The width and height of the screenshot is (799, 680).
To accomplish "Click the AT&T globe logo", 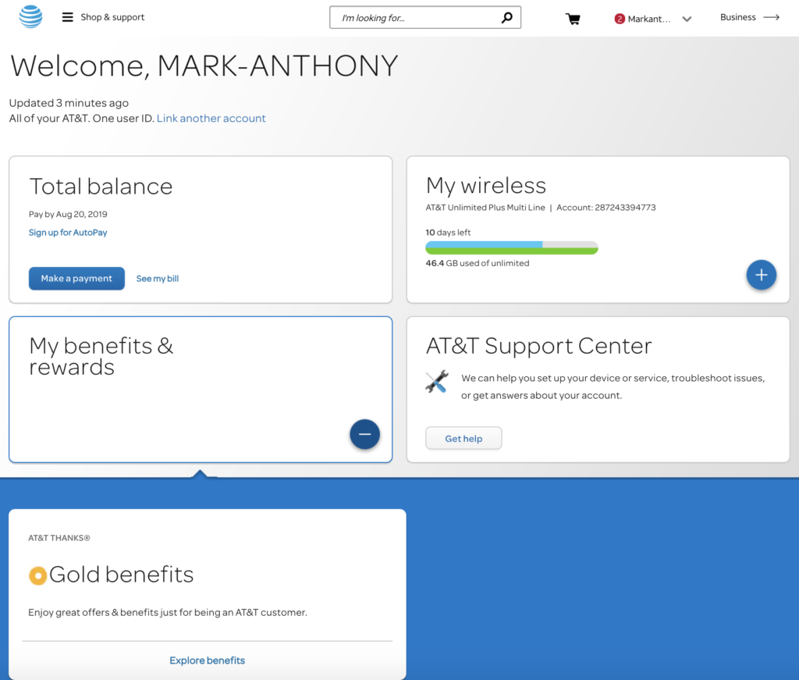I will [x=30, y=17].
